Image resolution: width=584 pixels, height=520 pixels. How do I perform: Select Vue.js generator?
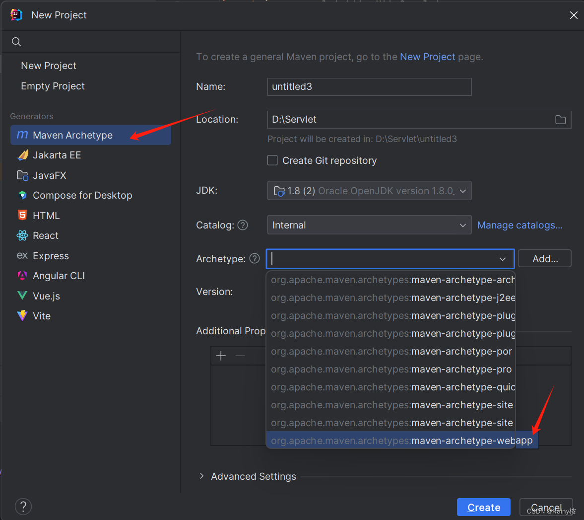coord(91,296)
